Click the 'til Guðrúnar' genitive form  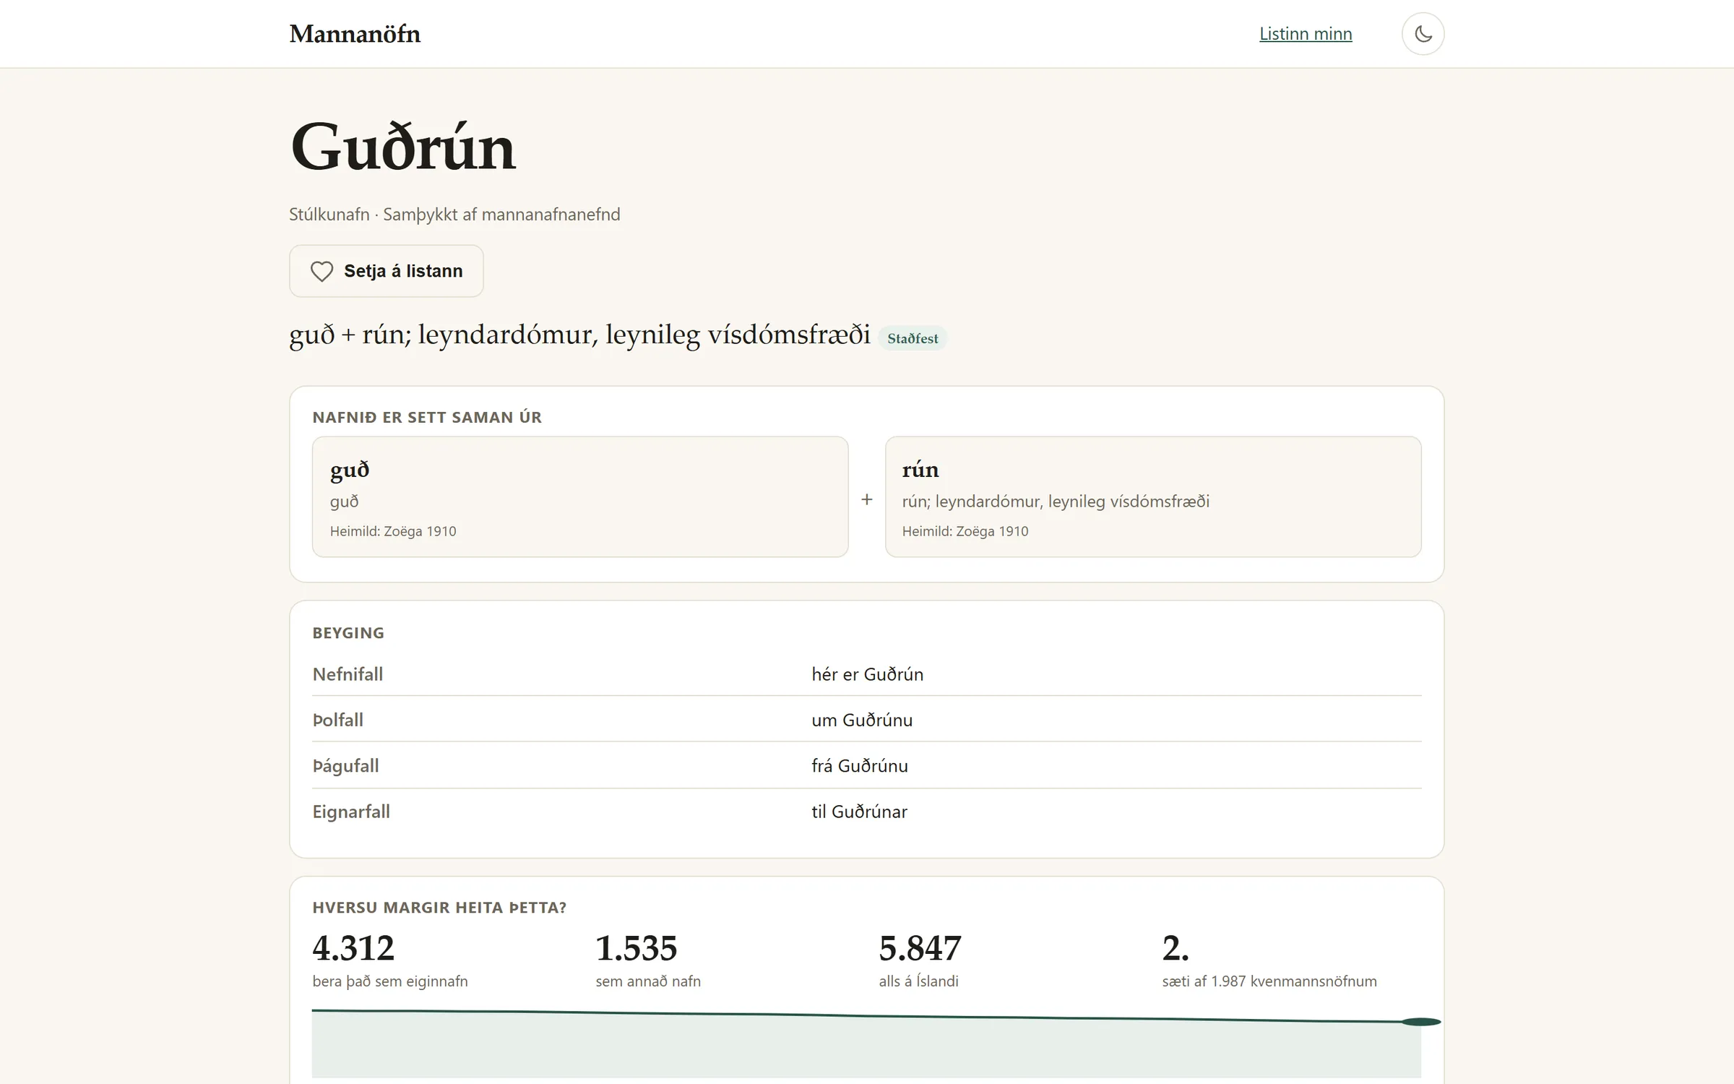859,812
